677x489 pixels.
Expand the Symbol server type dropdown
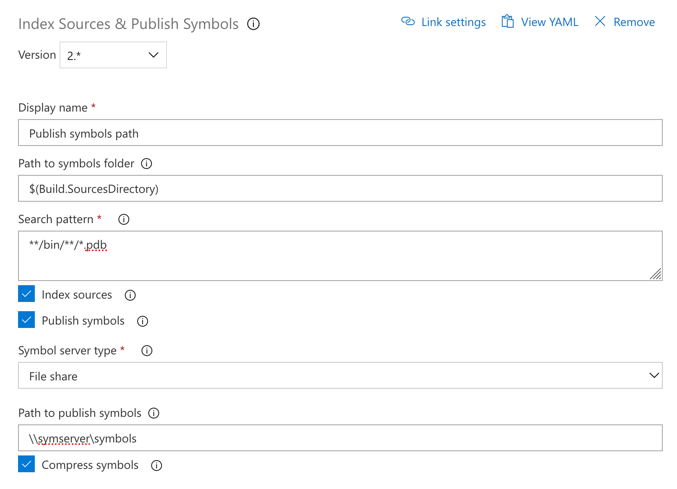(x=340, y=375)
